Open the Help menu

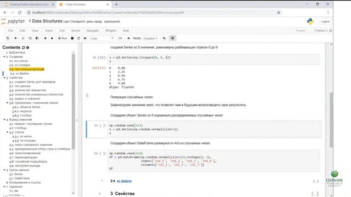pyautogui.click(x=126, y=31)
